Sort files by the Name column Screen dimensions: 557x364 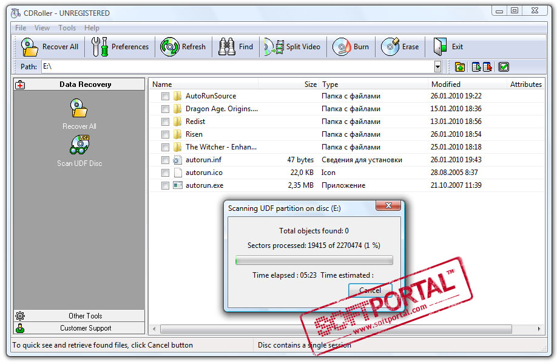pos(204,84)
